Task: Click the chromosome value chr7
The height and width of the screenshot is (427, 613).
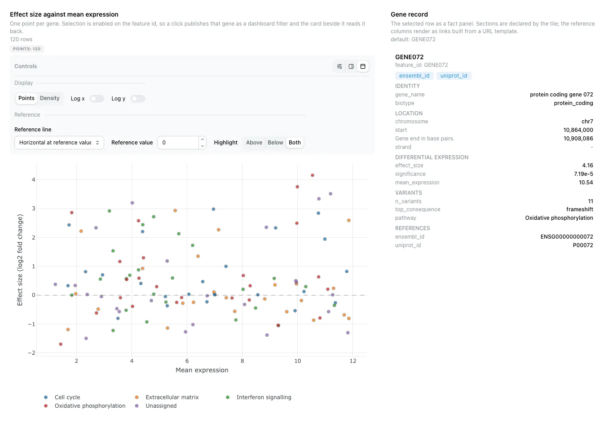Action: pyautogui.click(x=587, y=122)
